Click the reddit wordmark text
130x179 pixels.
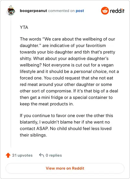click(117, 11)
